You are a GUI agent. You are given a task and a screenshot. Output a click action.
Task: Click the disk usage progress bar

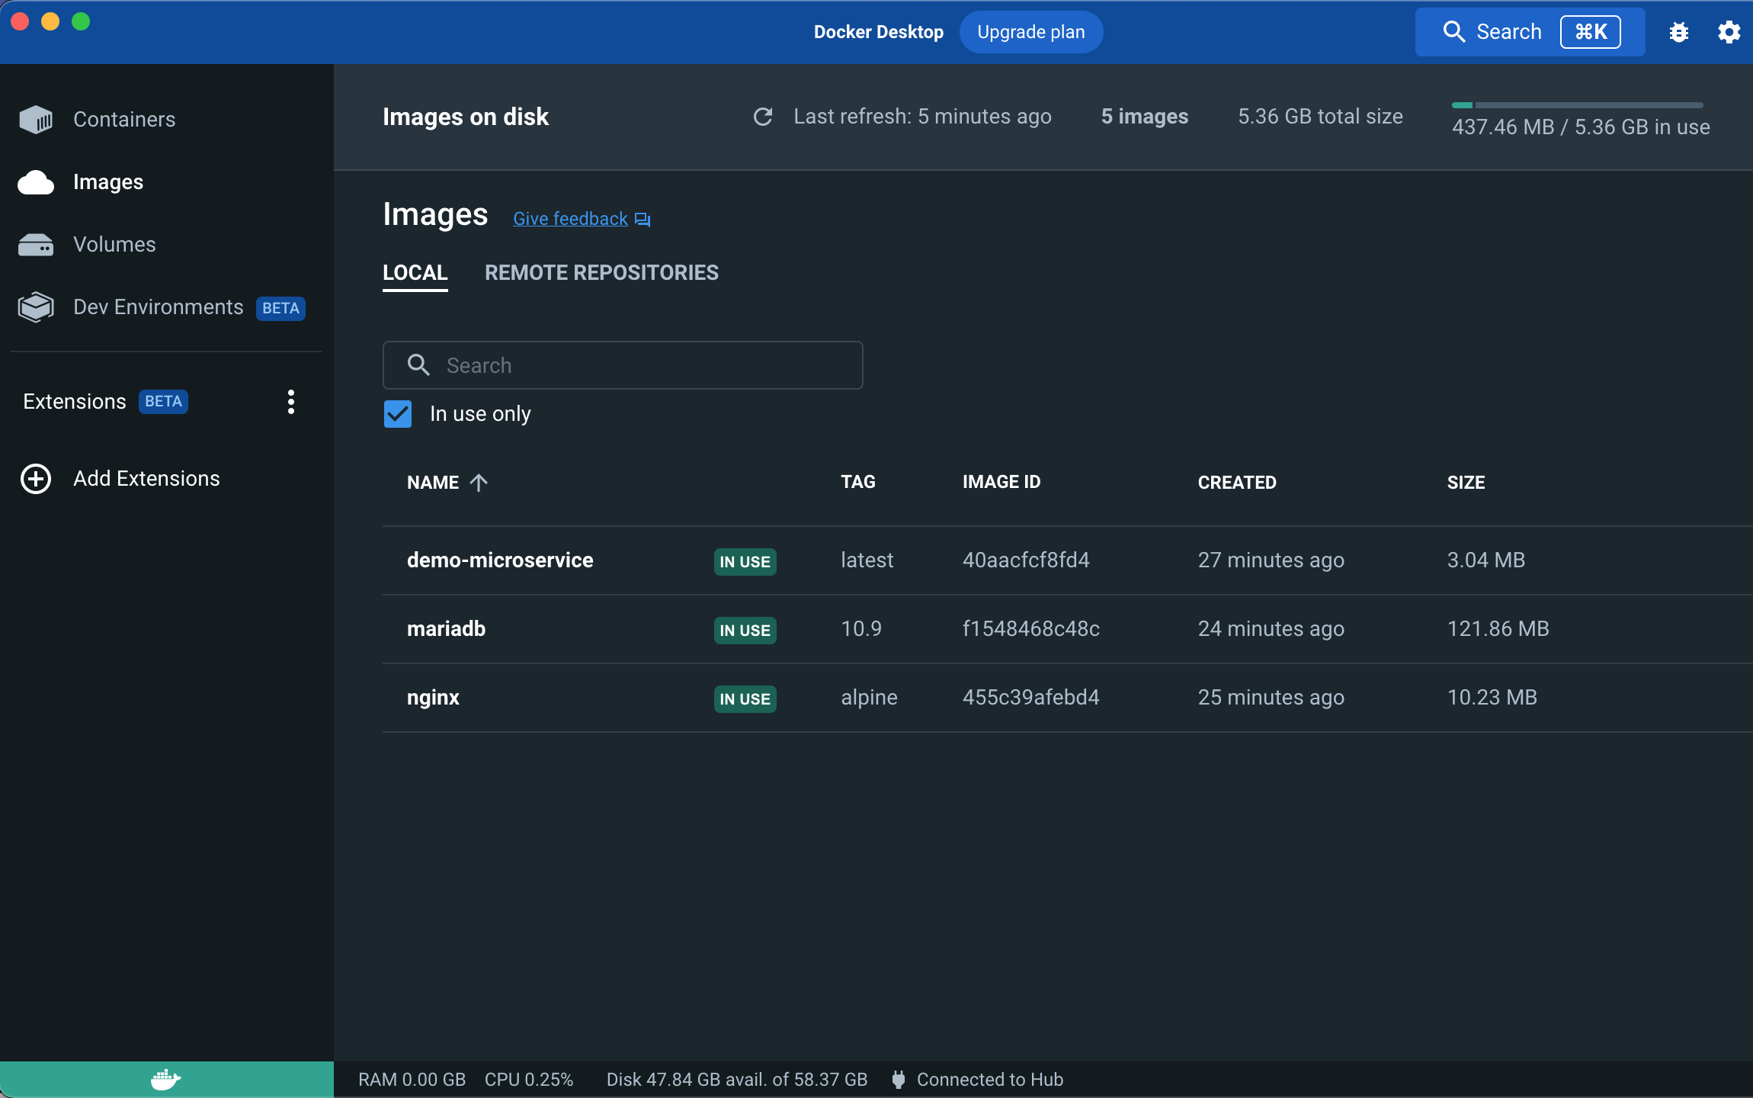[1578, 105]
